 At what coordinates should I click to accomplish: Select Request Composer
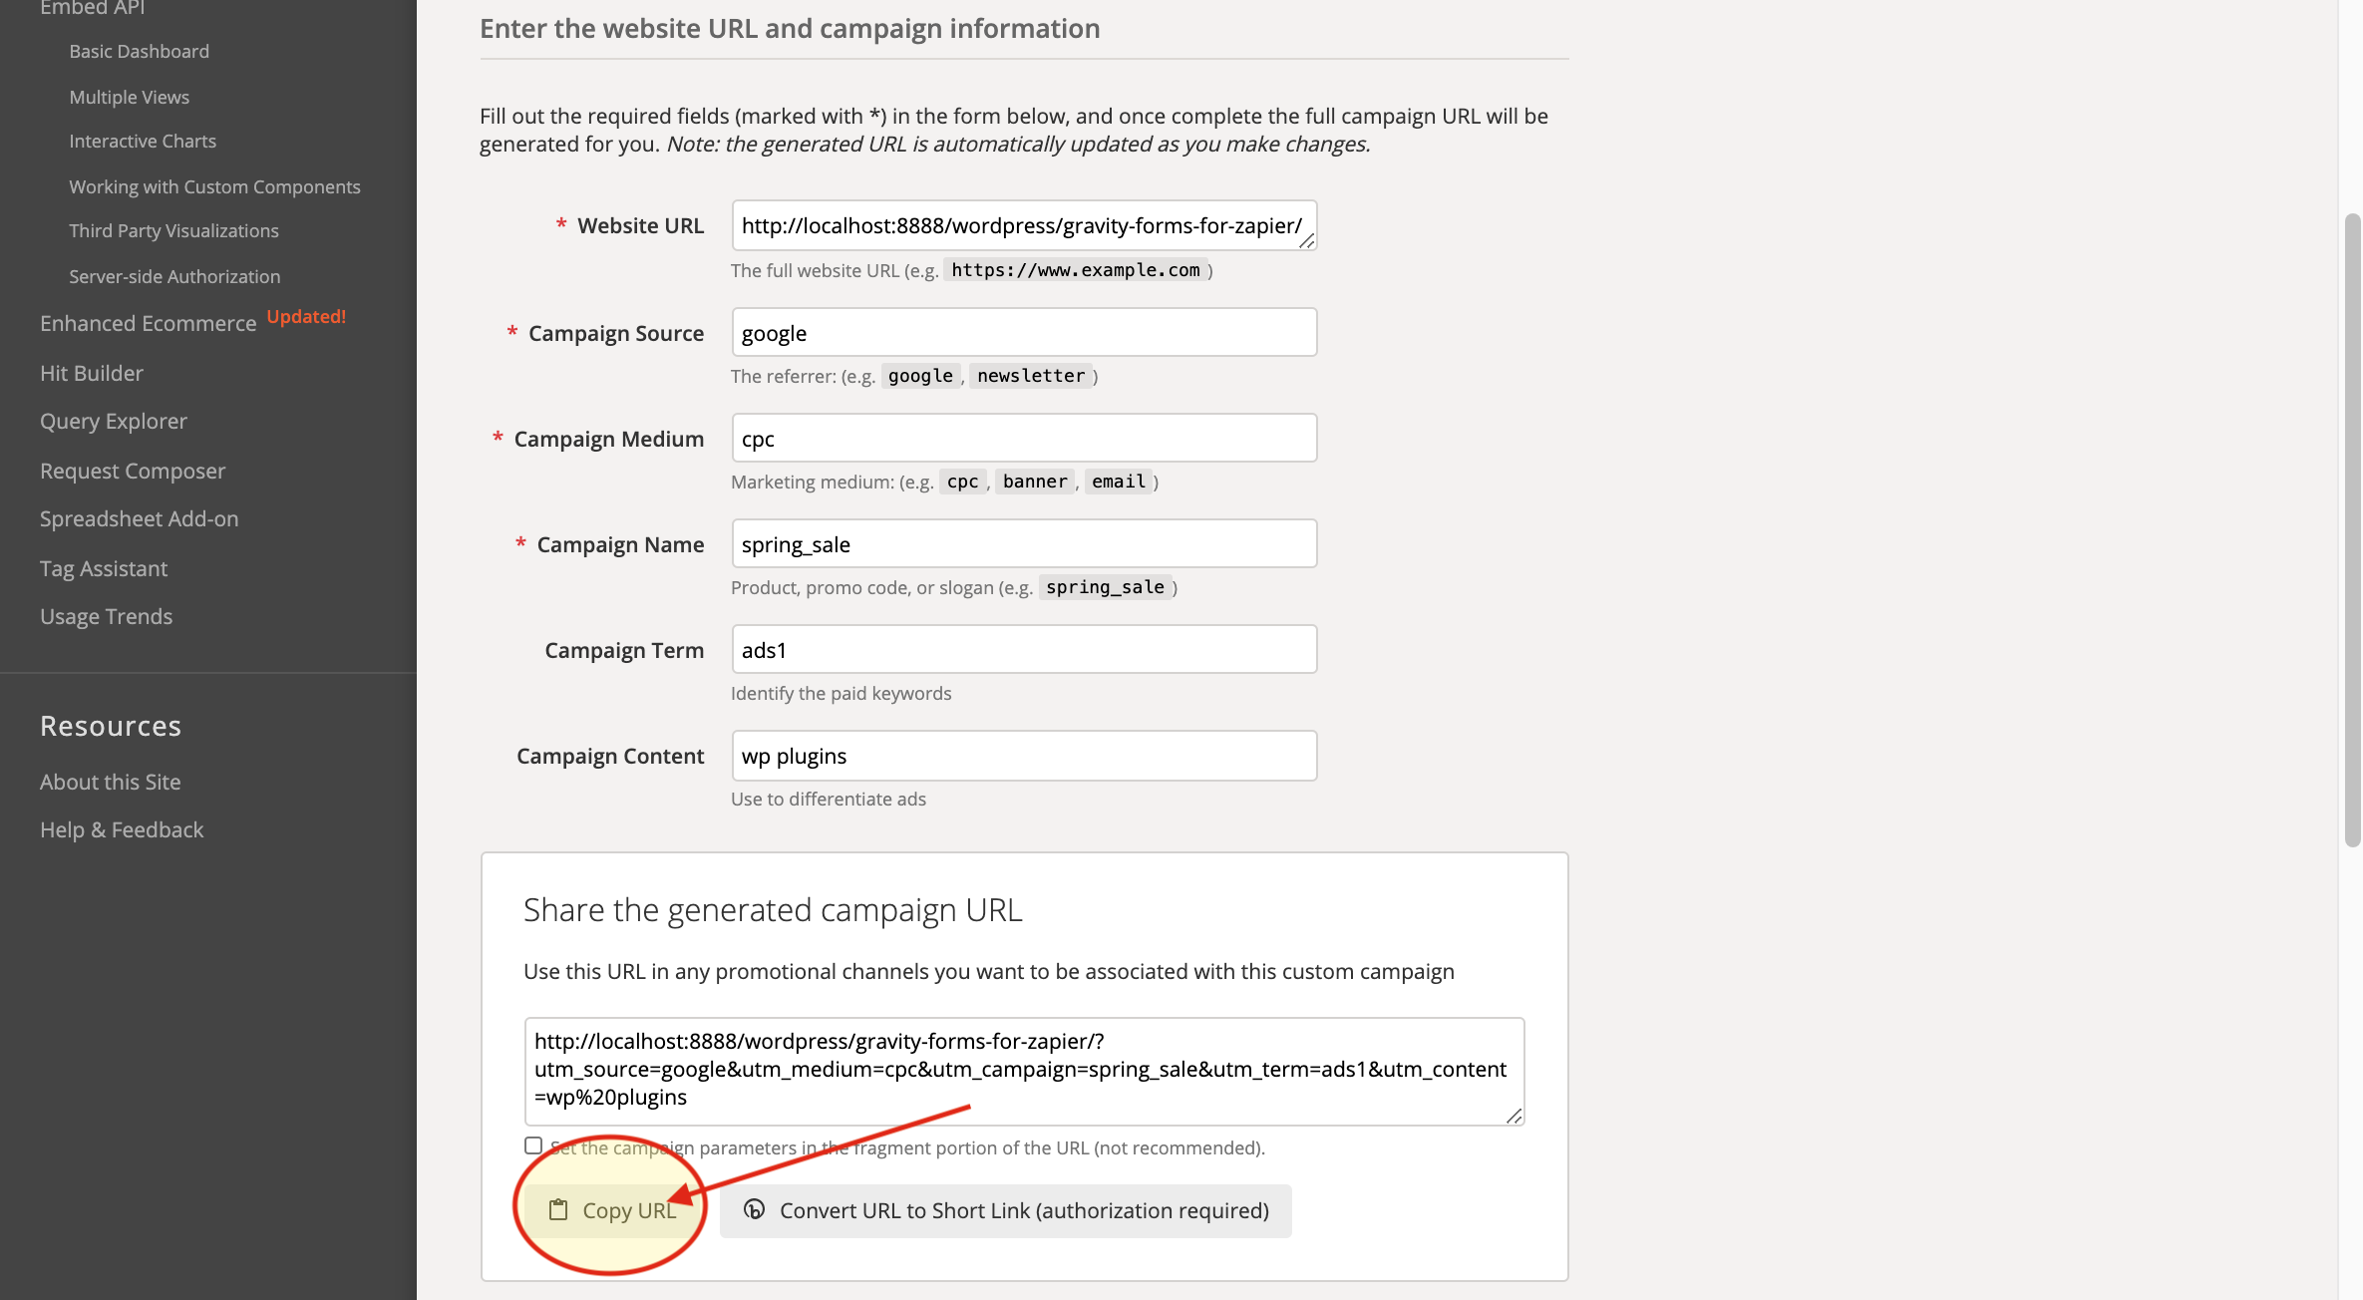coord(133,471)
